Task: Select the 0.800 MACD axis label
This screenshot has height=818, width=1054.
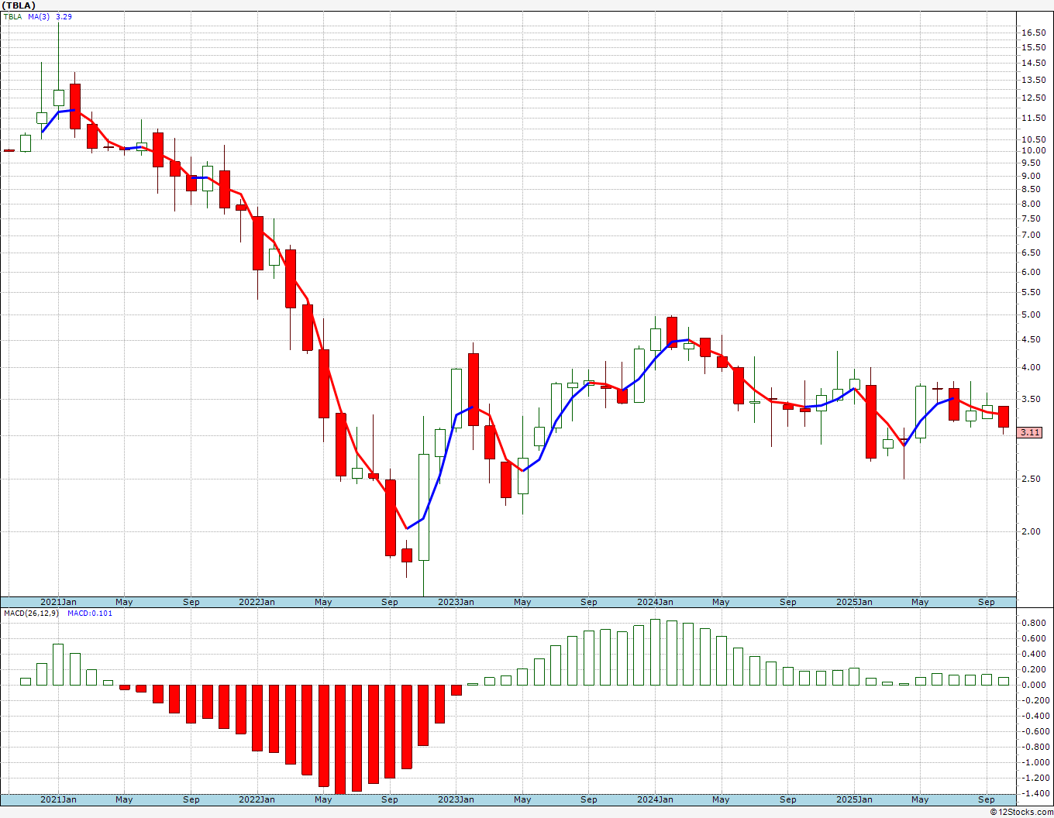Action: click(x=1032, y=623)
